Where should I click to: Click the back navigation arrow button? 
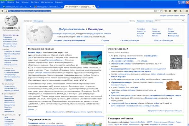(x=3, y=10)
